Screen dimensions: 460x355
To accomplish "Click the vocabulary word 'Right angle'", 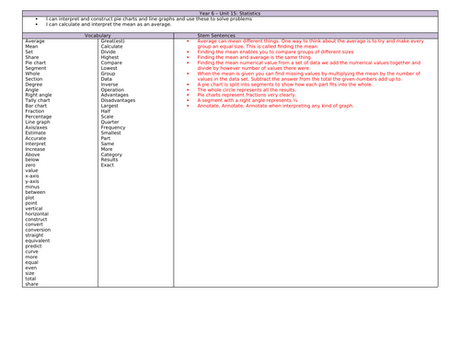I will tap(39, 95).
